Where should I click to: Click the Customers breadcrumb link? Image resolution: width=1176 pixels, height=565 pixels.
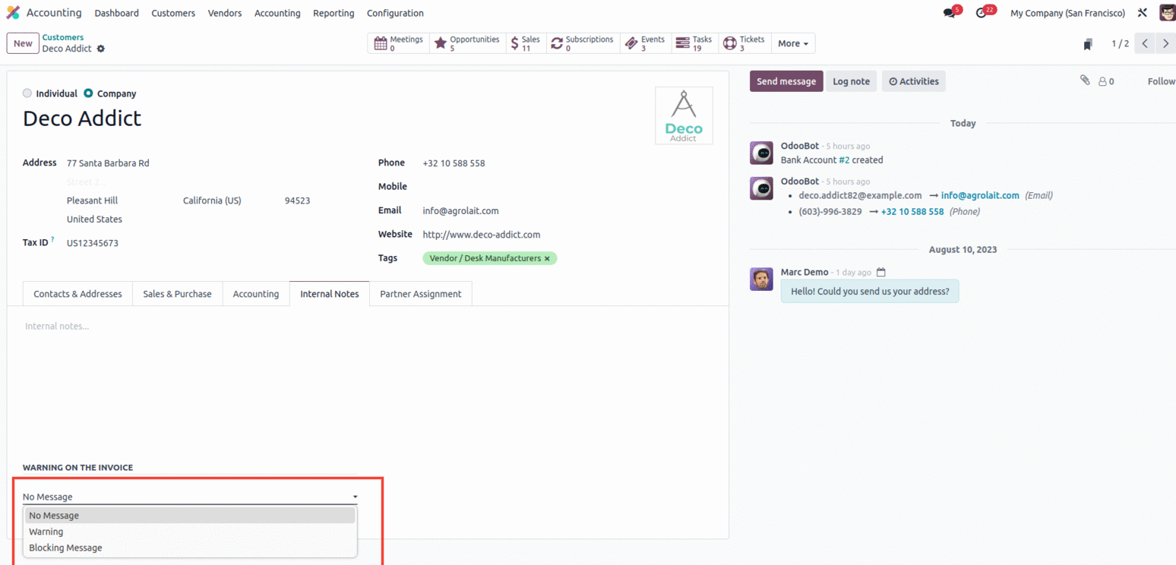click(x=63, y=37)
